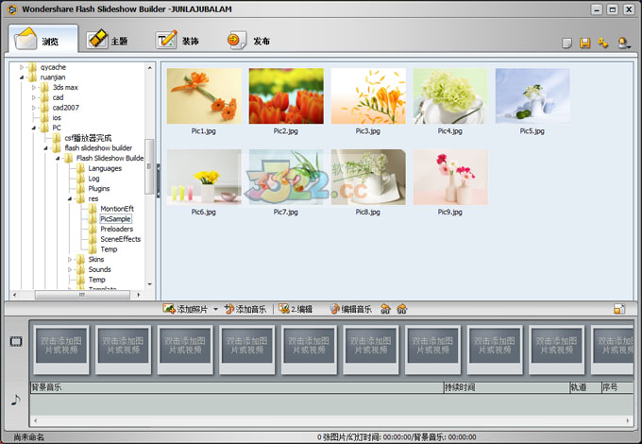This screenshot has width=642, height=444.
Task: Open the user support dropdown icon
Action: tap(623, 43)
